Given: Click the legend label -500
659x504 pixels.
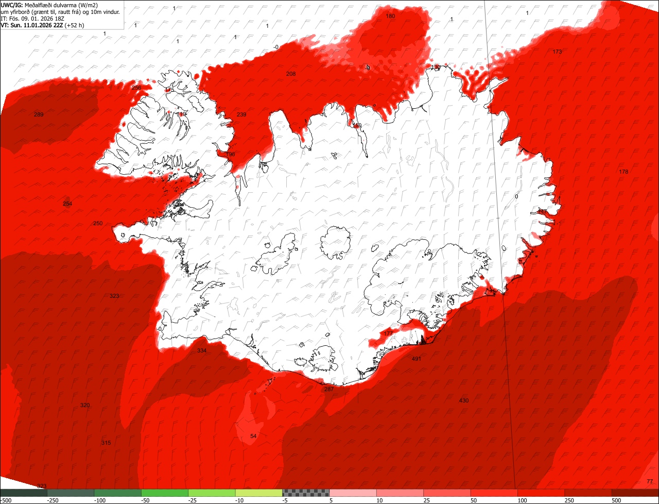Looking at the screenshot, I should [x=6, y=500].
